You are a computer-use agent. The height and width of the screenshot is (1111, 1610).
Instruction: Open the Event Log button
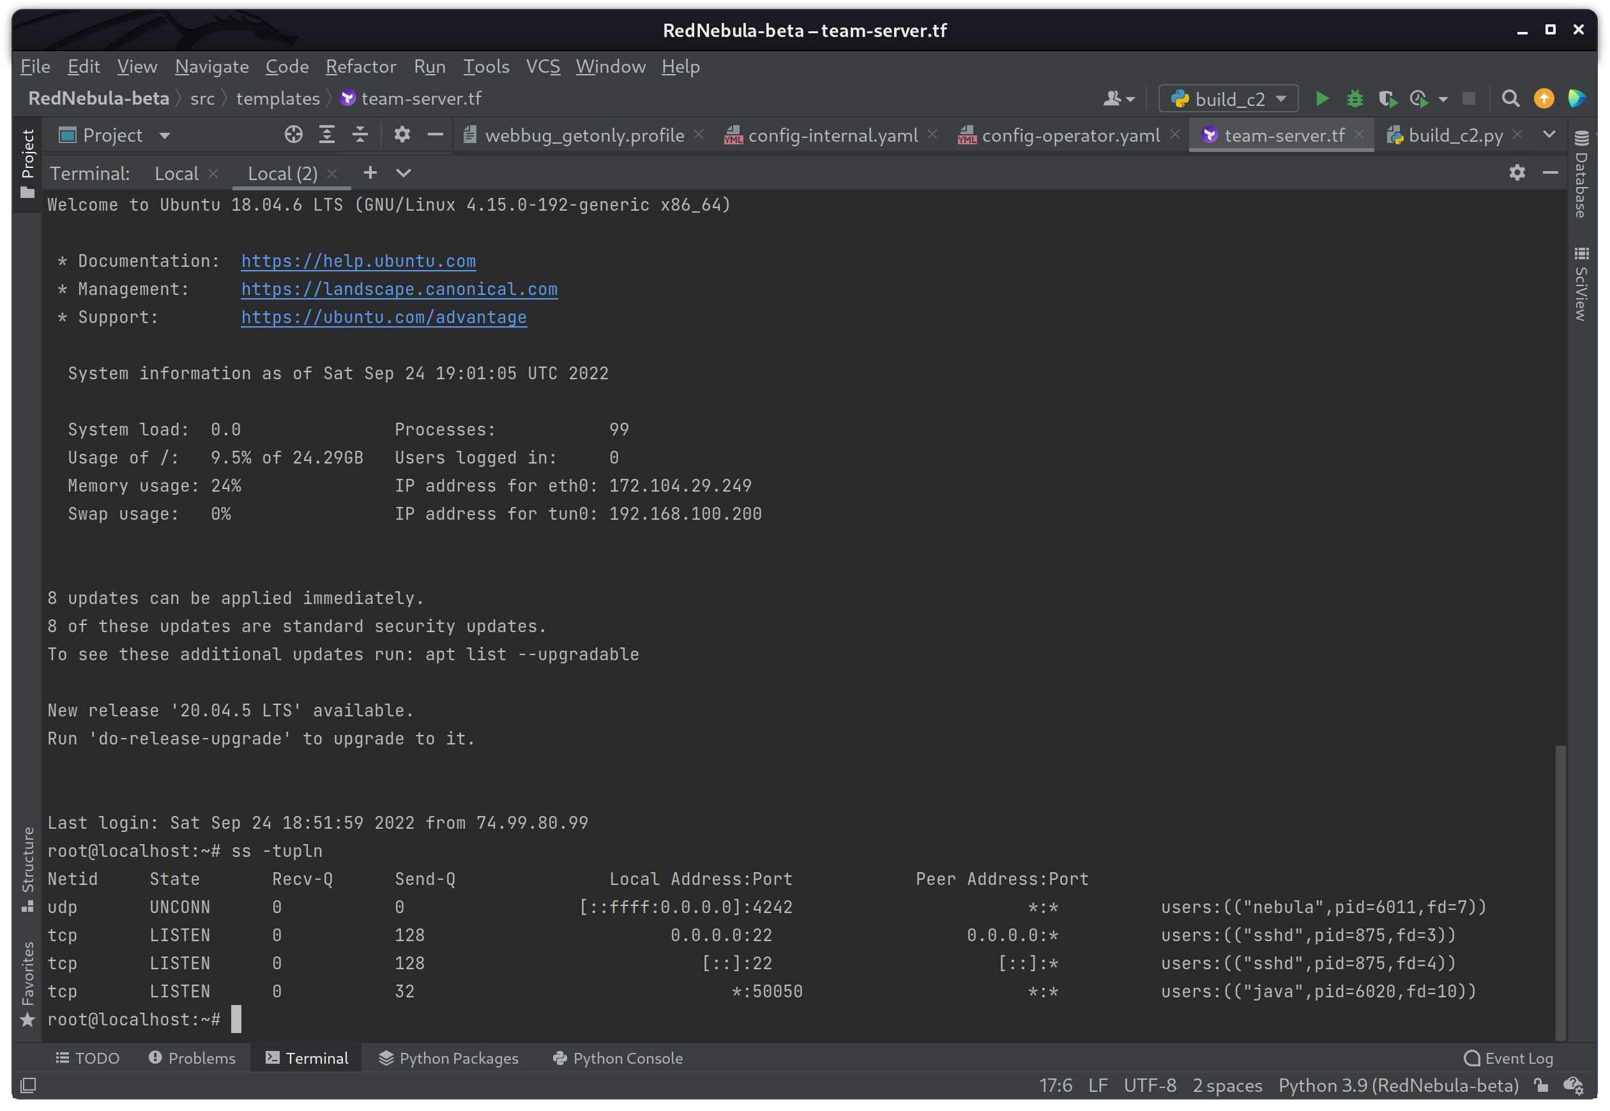pyautogui.click(x=1508, y=1058)
